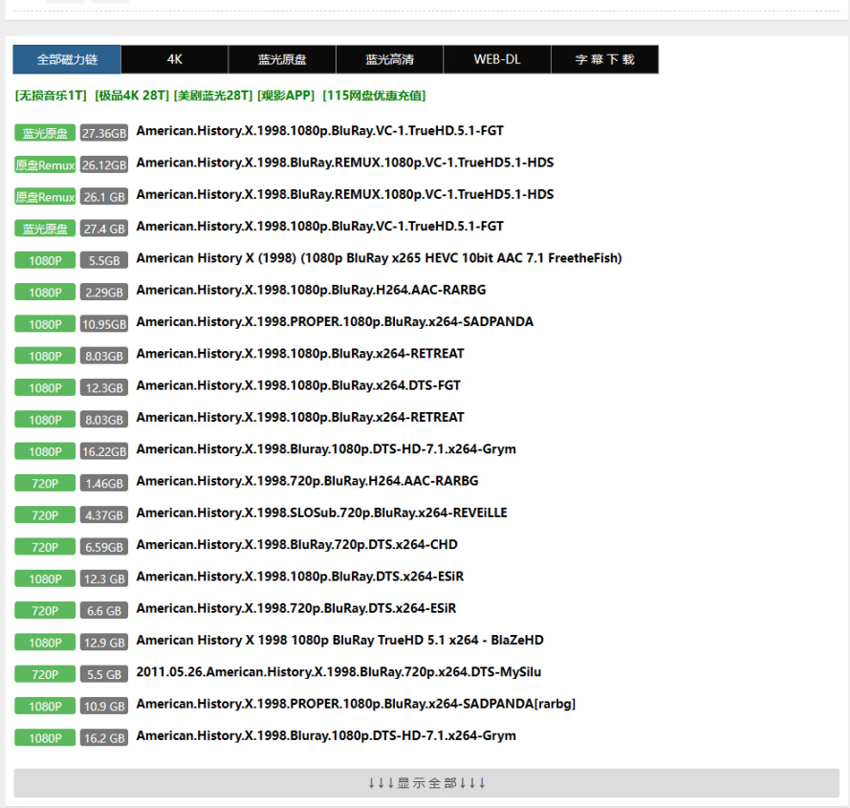Click 720P badge next to 1.46GB
850x808 pixels.
[x=45, y=483]
